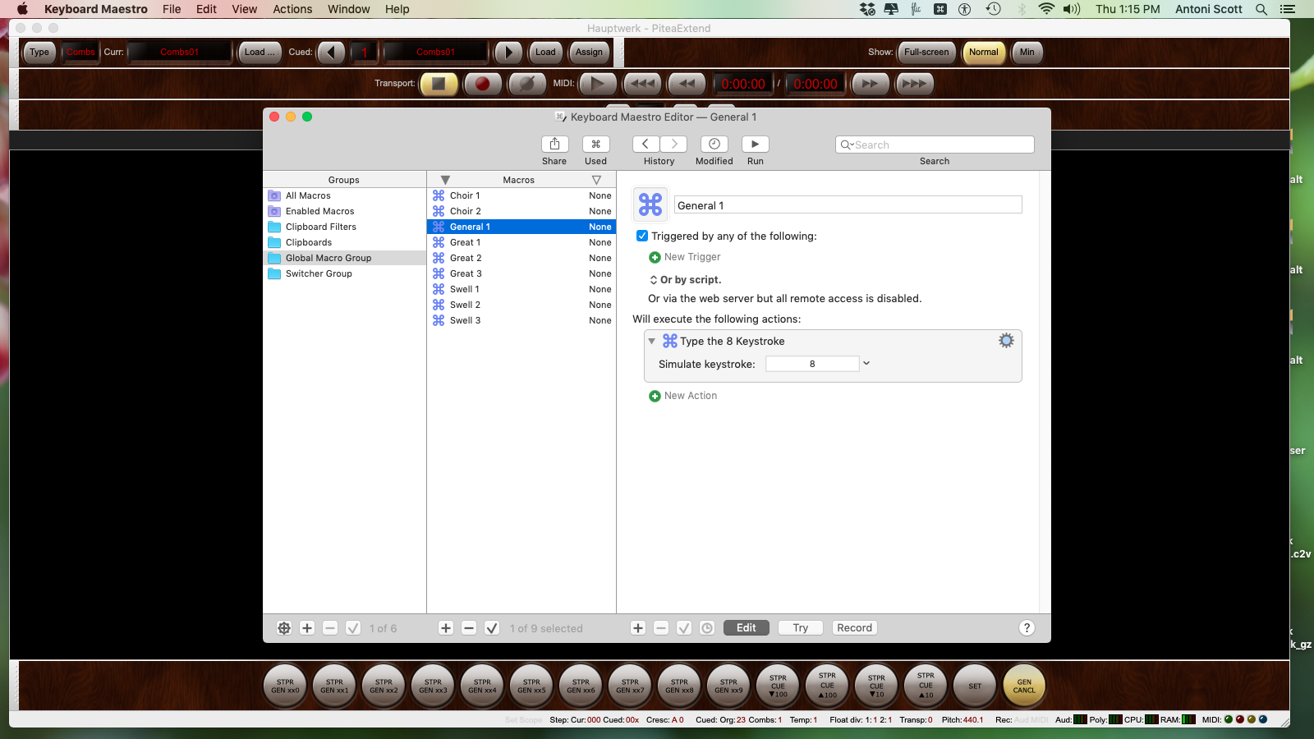The width and height of the screenshot is (1314, 739).
Task: Click the Macros column right filter triangle
Action: point(596,180)
